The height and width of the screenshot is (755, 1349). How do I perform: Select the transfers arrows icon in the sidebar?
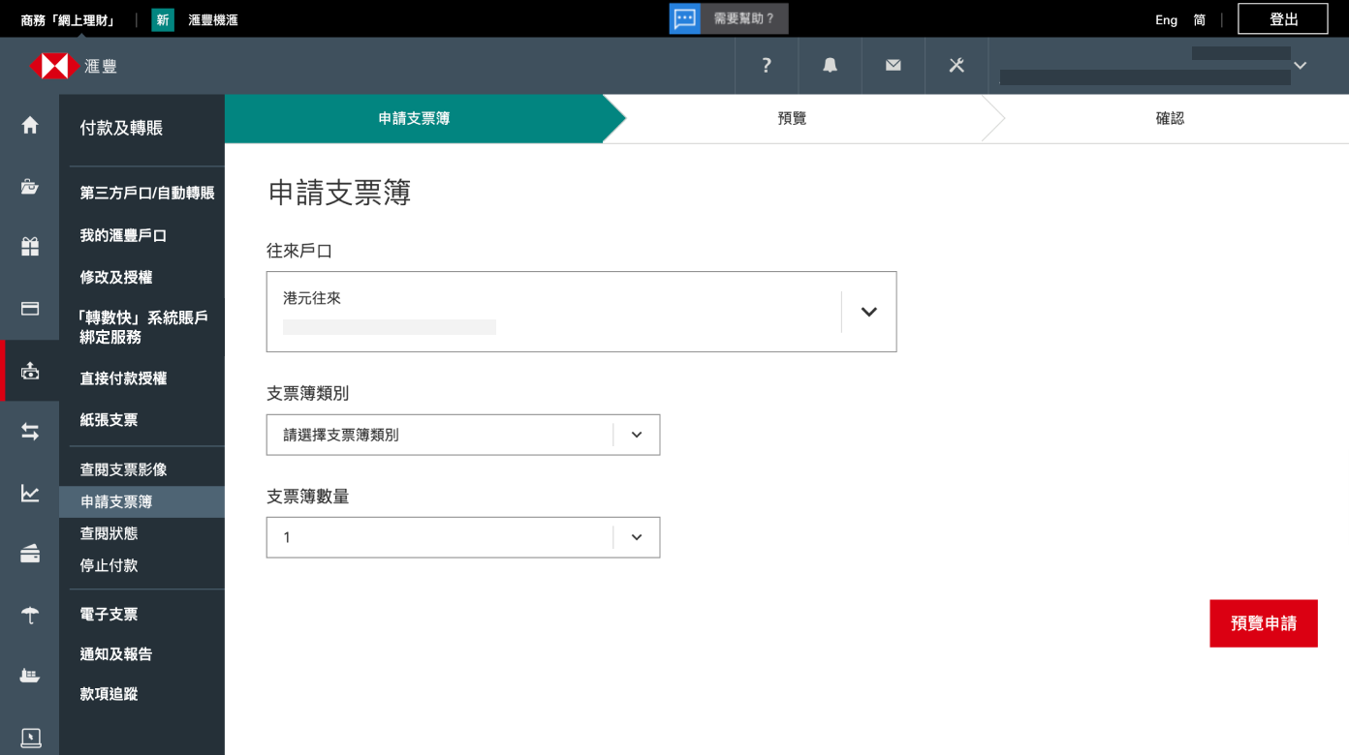[x=30, y=430]
